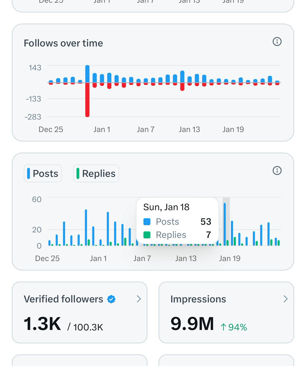306x366 pixels.
Task: Tap the verified badge beside Verified followers
Action: 111,299
